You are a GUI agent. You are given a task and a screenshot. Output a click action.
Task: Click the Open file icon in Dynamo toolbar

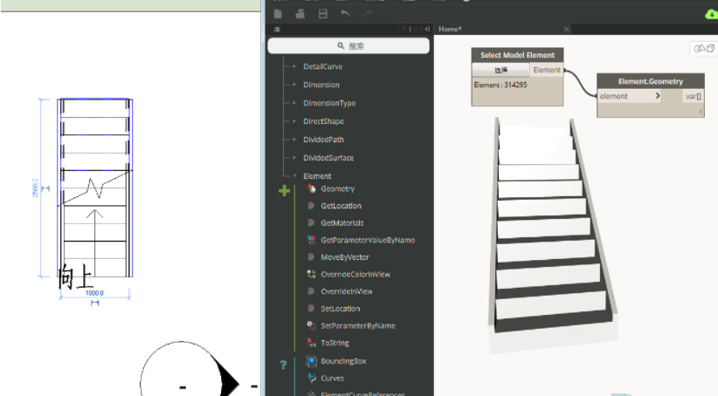point(300,14)
